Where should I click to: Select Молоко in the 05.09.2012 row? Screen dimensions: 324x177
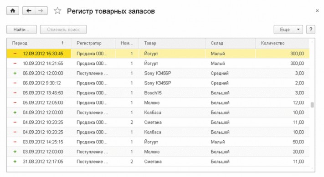[x=152, y=103]
